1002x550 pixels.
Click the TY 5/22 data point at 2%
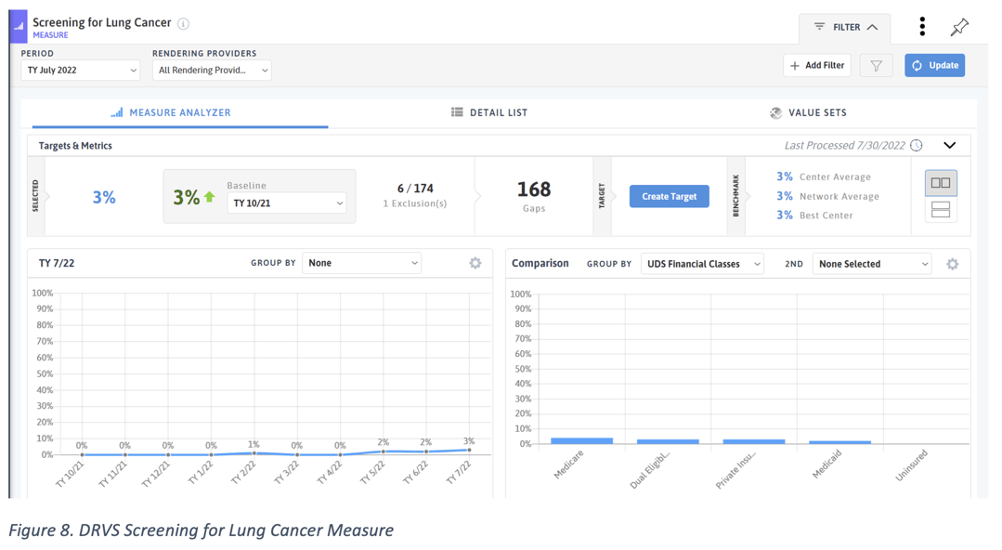(384, 452)
